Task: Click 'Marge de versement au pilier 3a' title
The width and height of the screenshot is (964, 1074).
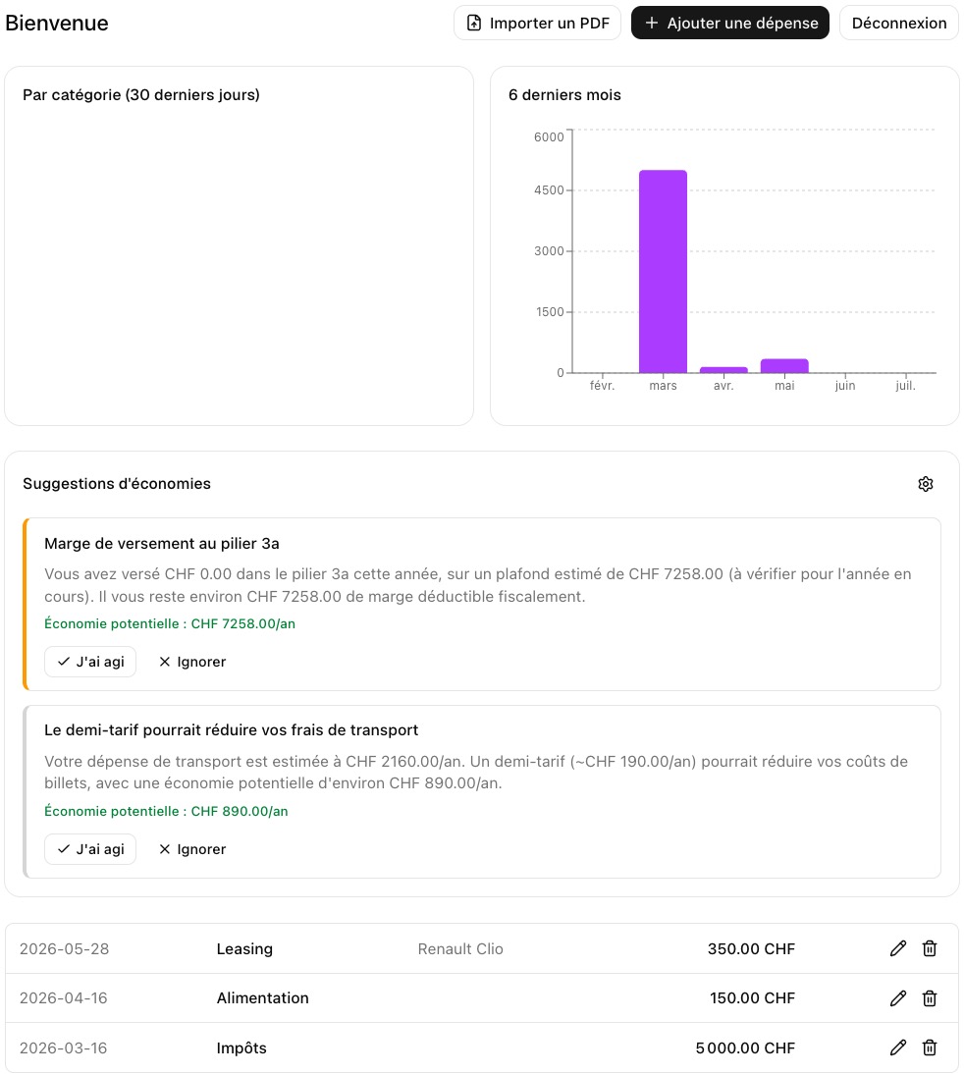Action: tap(162, 543)
